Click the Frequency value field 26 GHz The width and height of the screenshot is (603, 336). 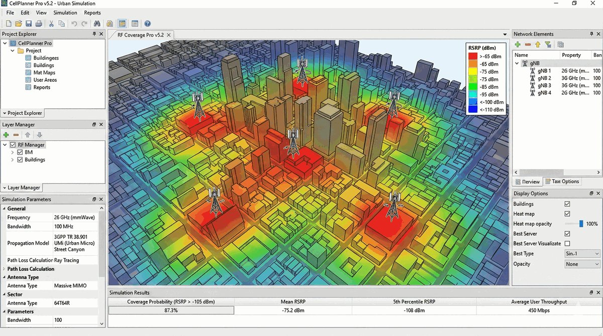click(x=75, y=218)
